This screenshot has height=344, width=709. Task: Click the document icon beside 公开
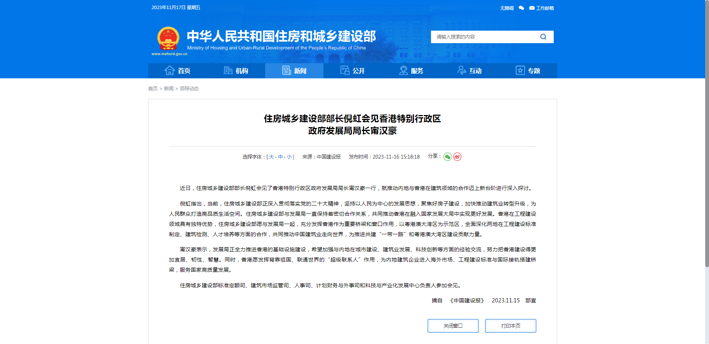point(345,70)
